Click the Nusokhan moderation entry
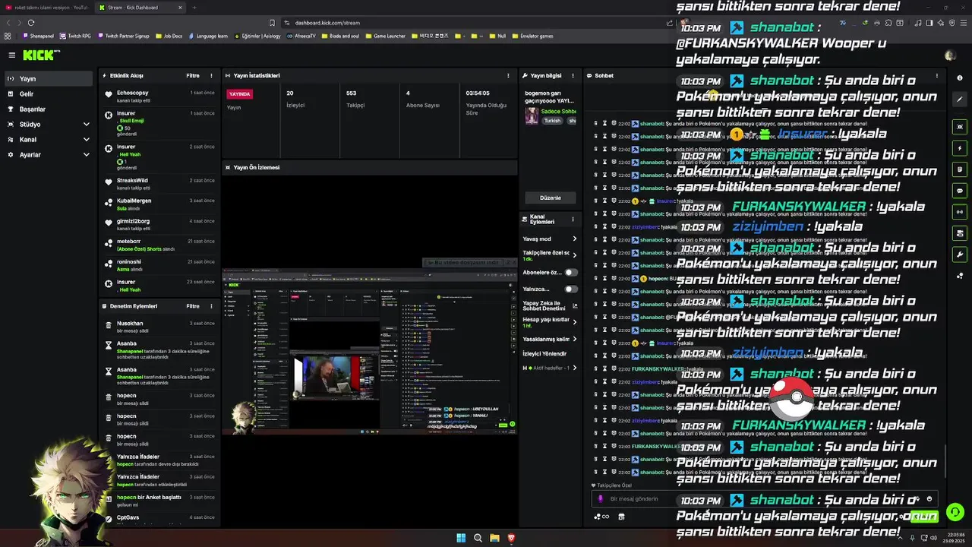Screen dimensions: 972x547 161,327
